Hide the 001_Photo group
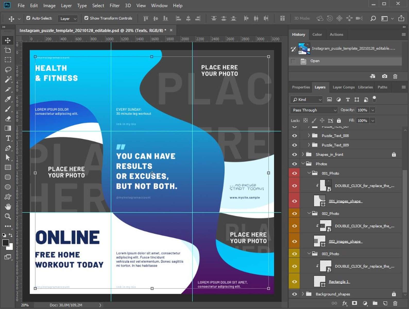 294,173
